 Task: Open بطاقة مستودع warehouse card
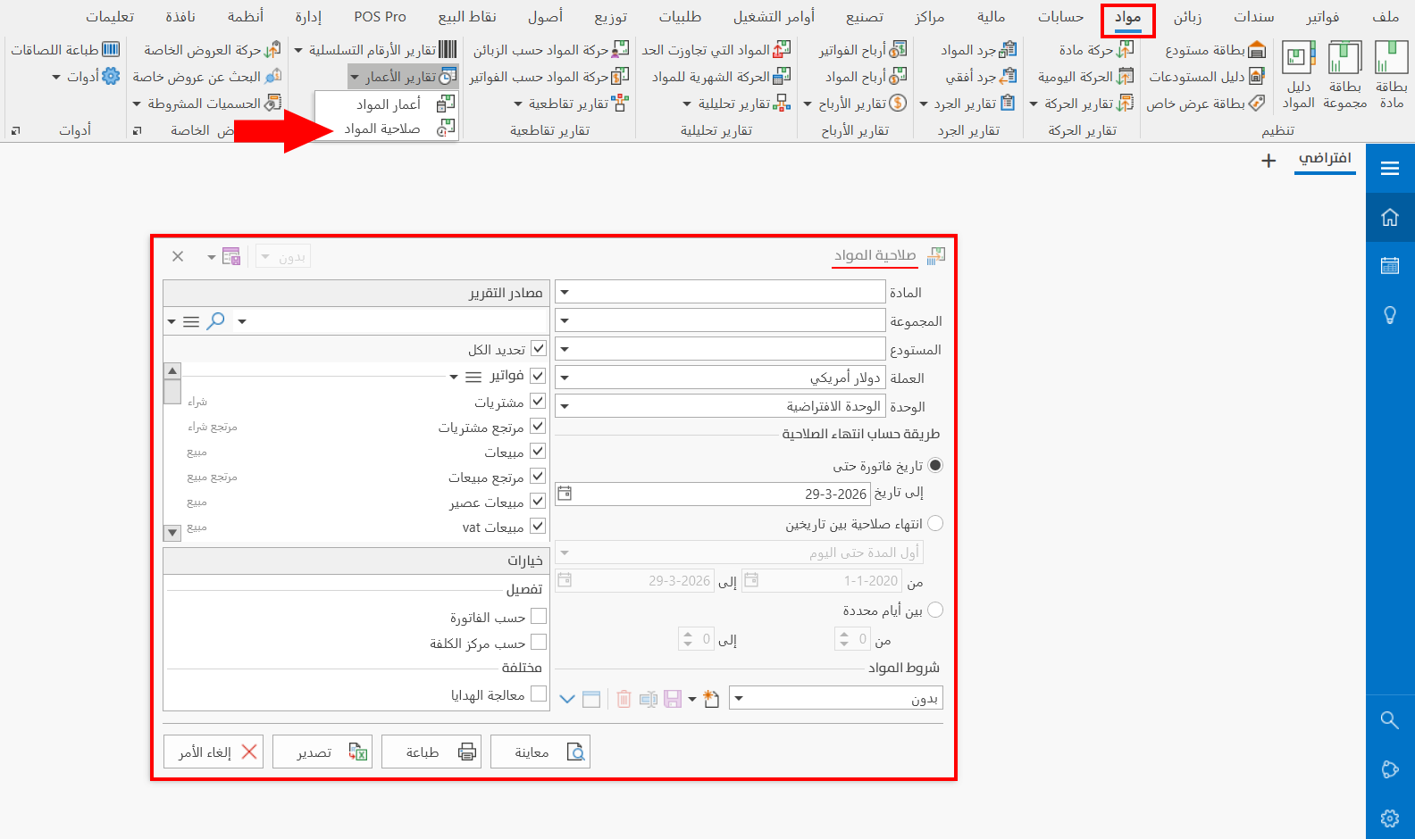point(1215,50)
